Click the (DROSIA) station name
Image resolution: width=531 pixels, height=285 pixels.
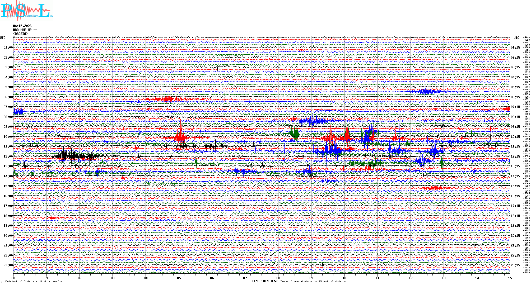pos(20,34)
